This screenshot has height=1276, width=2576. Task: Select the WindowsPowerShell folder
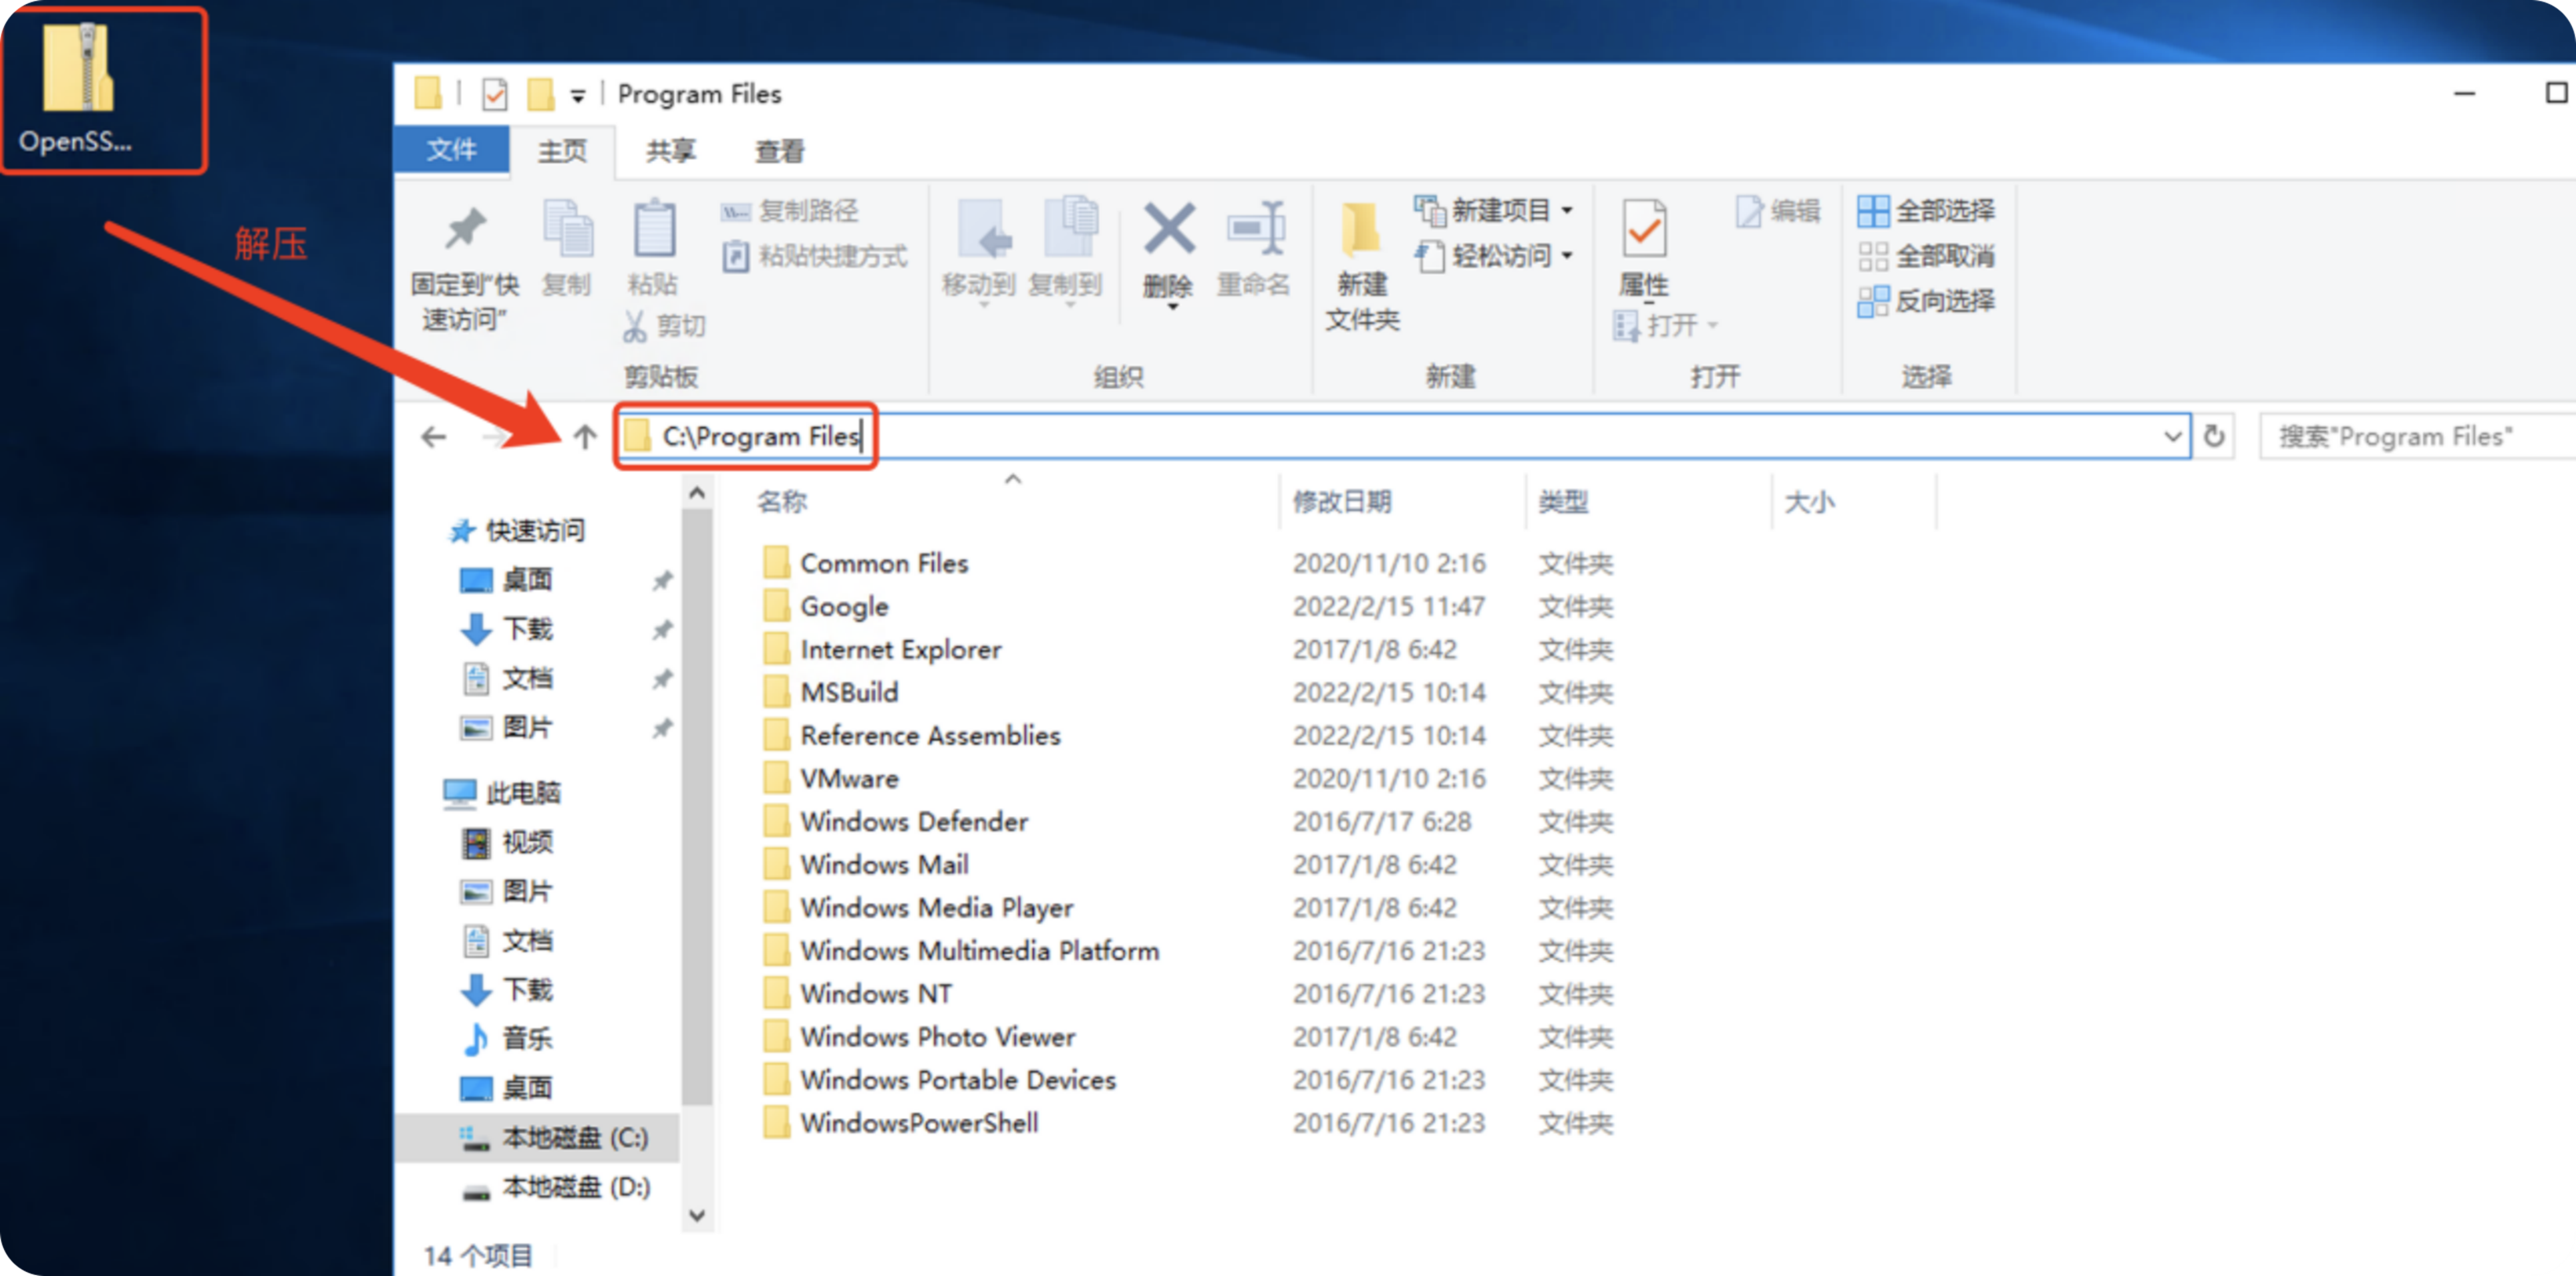[x=901, y=1122]
